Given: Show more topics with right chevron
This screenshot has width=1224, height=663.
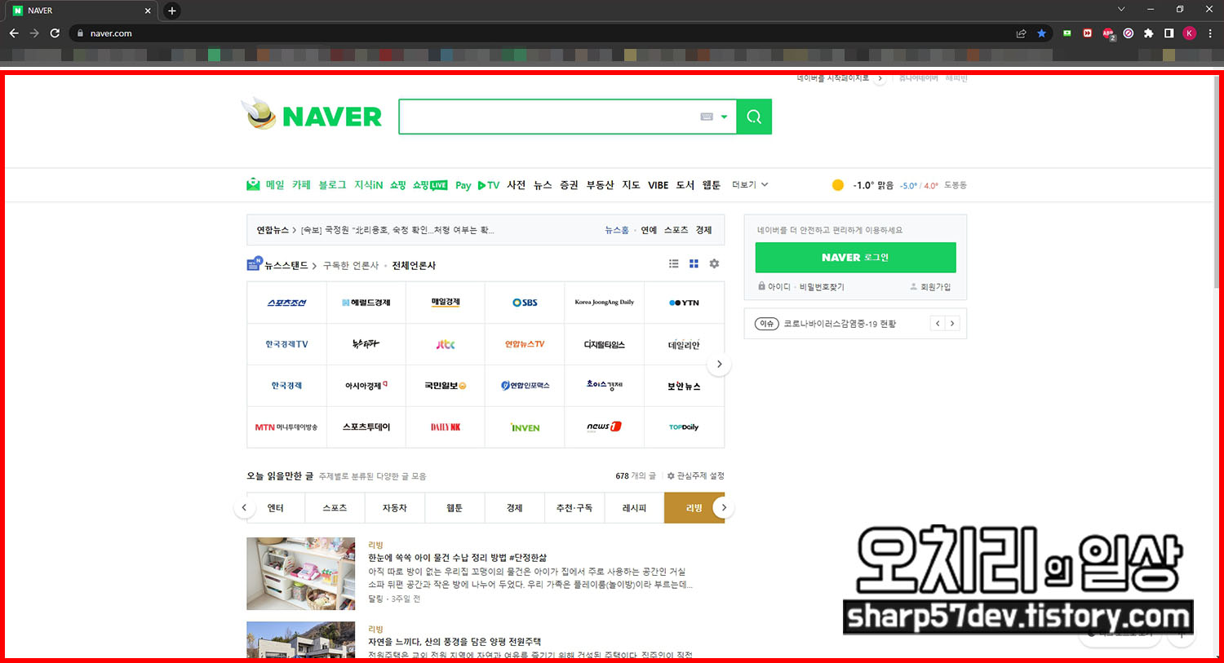Looking at the screenshot, I should click(723, 508).
